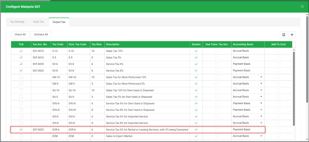Image resolution: width=309 pixels, height=142 pixels.
Task: Click 'Sales Tax for Work Performed 10%' text
Action: [126, 77]
